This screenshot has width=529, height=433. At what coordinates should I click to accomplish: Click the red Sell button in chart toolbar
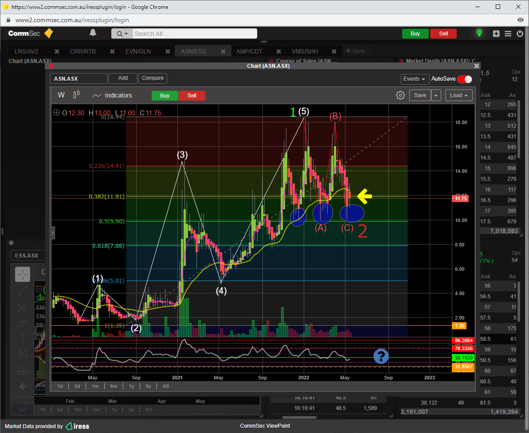[192, 96]
